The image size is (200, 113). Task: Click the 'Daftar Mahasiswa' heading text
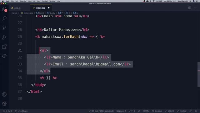click(61, 30)
